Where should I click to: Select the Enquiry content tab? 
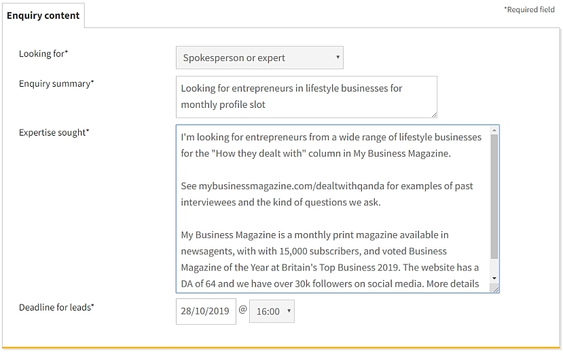tap(43, 16)
